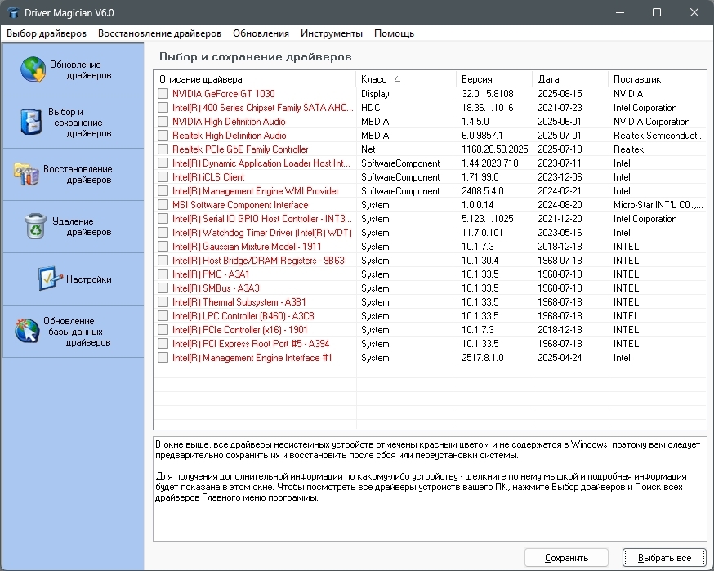The height and width of the screenshot is (571, 714).
Task: Select Intel(R) Host Bridge/DRAM Registers - 9B63 row
Action: pos(430,261)
